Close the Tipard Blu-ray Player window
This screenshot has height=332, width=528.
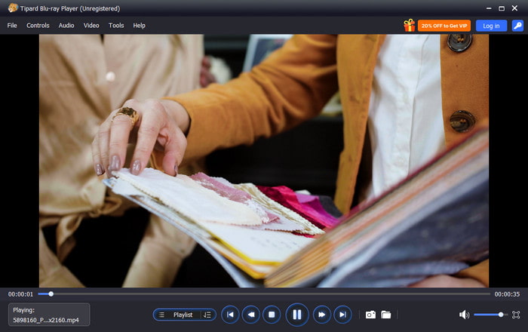[514, 8]
